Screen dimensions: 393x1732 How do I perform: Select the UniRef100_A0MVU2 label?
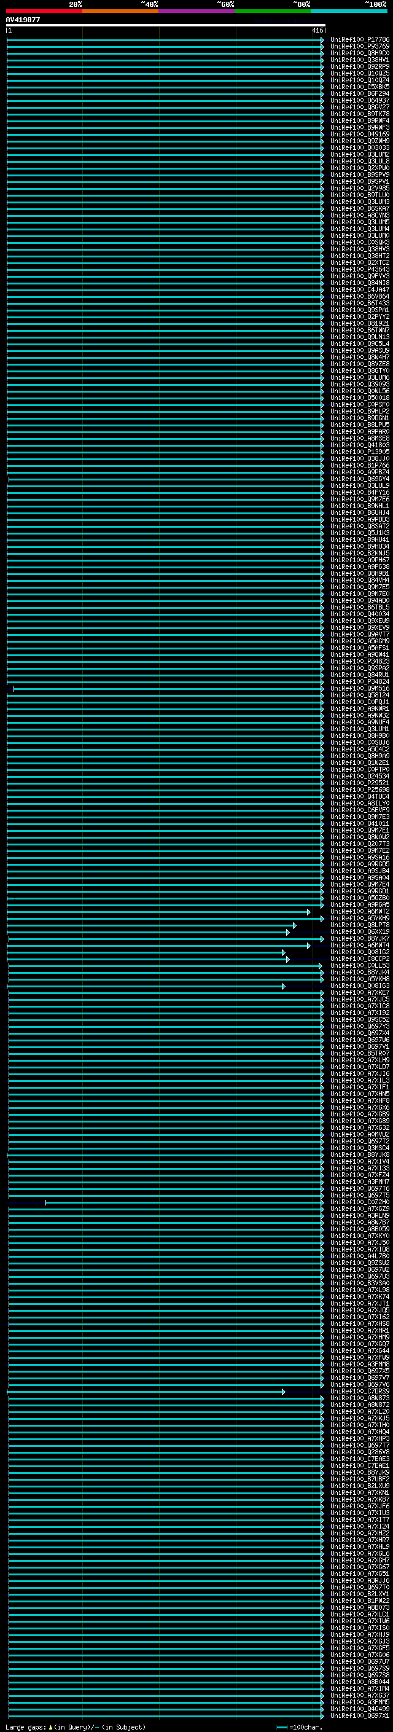(360, 1134)
